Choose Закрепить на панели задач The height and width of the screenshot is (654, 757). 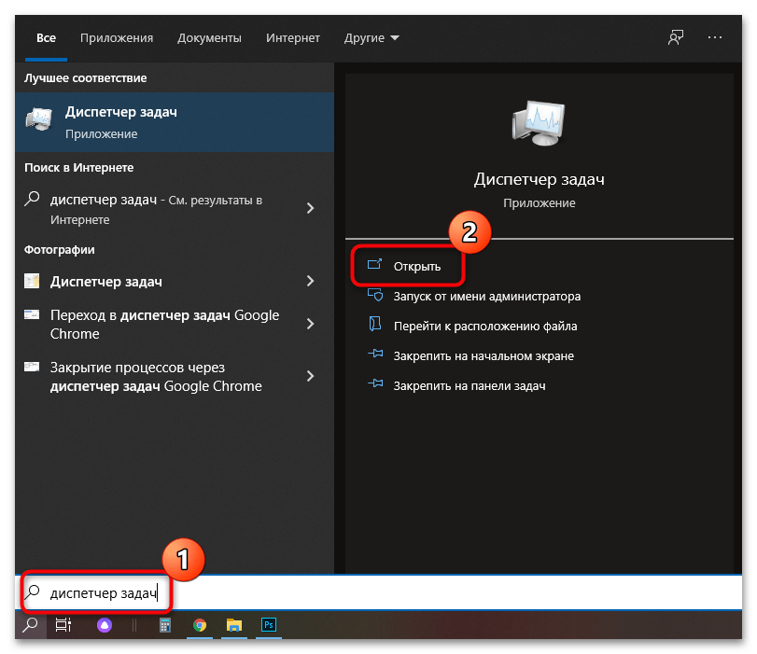470,385
